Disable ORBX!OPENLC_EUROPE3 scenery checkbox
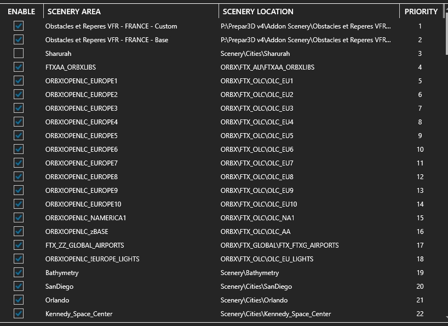 point(19,108)
